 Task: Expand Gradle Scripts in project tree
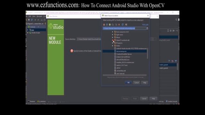tap(28, 33)
